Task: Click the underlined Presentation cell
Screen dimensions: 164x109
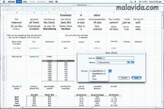Action: 66,15
